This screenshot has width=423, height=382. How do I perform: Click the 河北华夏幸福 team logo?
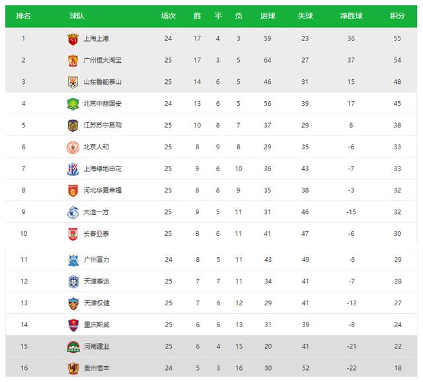[x=73, y=190]
